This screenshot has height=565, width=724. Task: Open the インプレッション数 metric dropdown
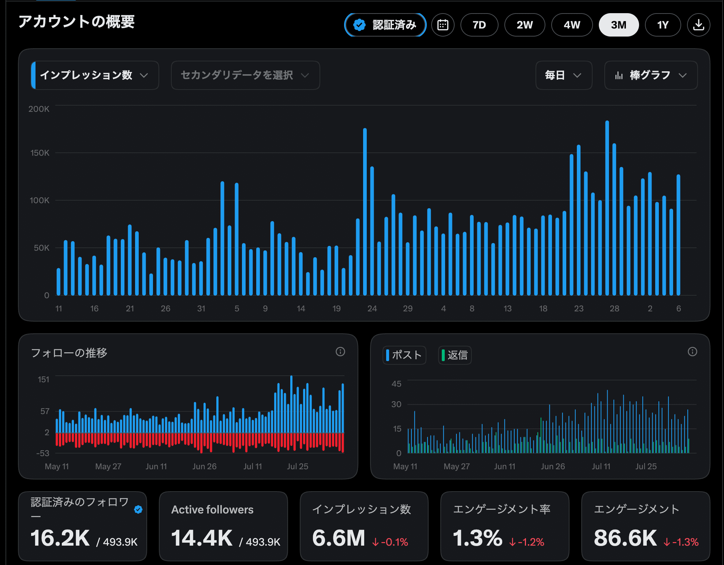point(95,75)
